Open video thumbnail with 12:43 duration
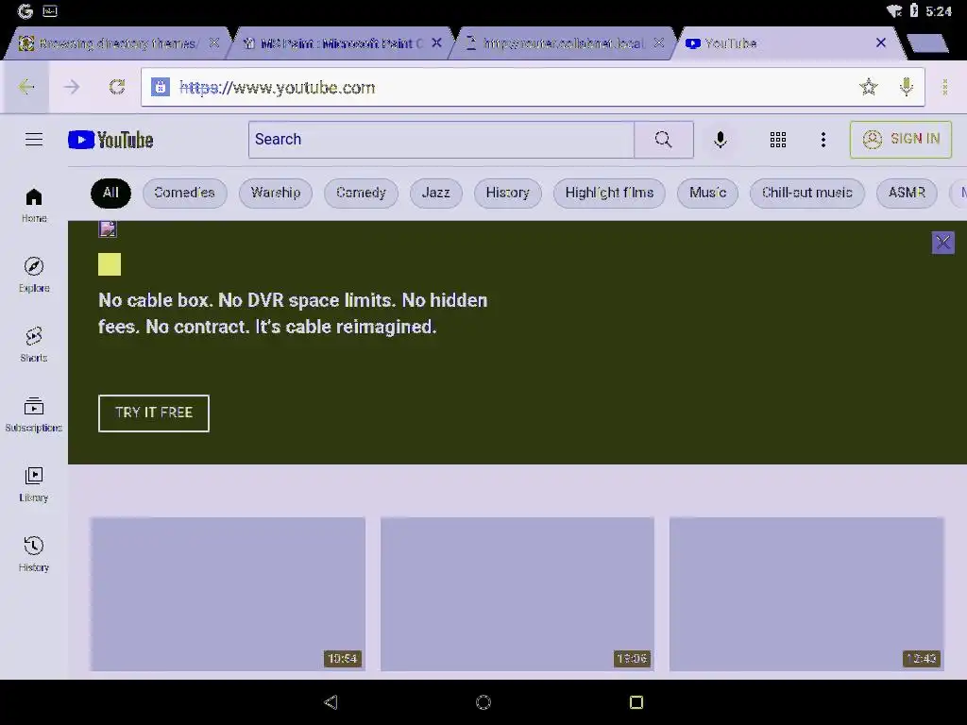Image resolution: width=967 pixels, height=725 pixels. tap(806, 594)
